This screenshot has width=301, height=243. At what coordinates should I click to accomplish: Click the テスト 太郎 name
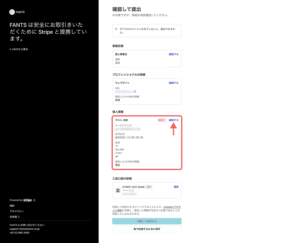pyautogui.click(x=121, y=120)
